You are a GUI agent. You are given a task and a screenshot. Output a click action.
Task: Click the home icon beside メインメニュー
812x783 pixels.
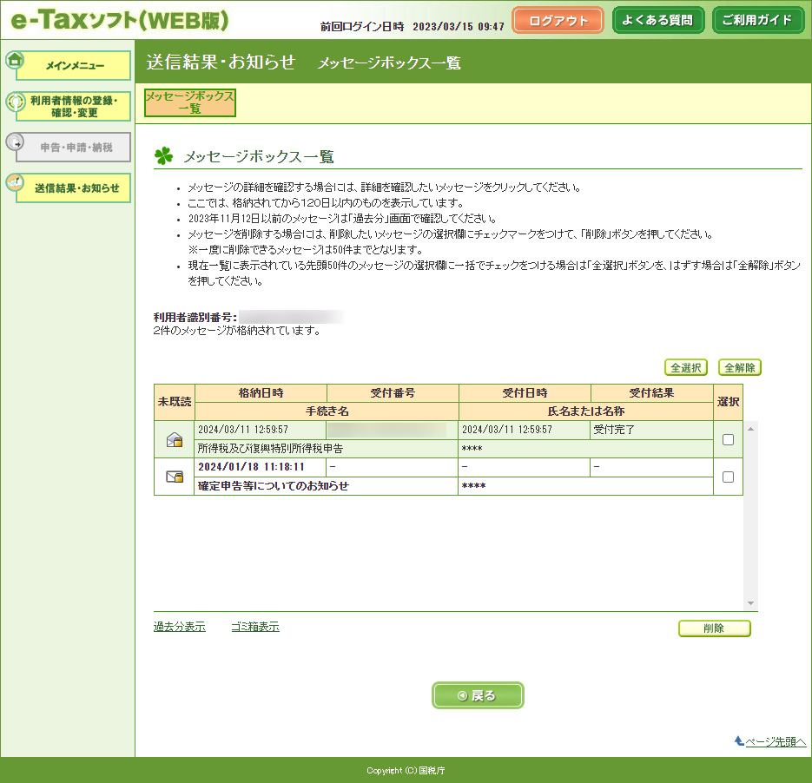15,60
